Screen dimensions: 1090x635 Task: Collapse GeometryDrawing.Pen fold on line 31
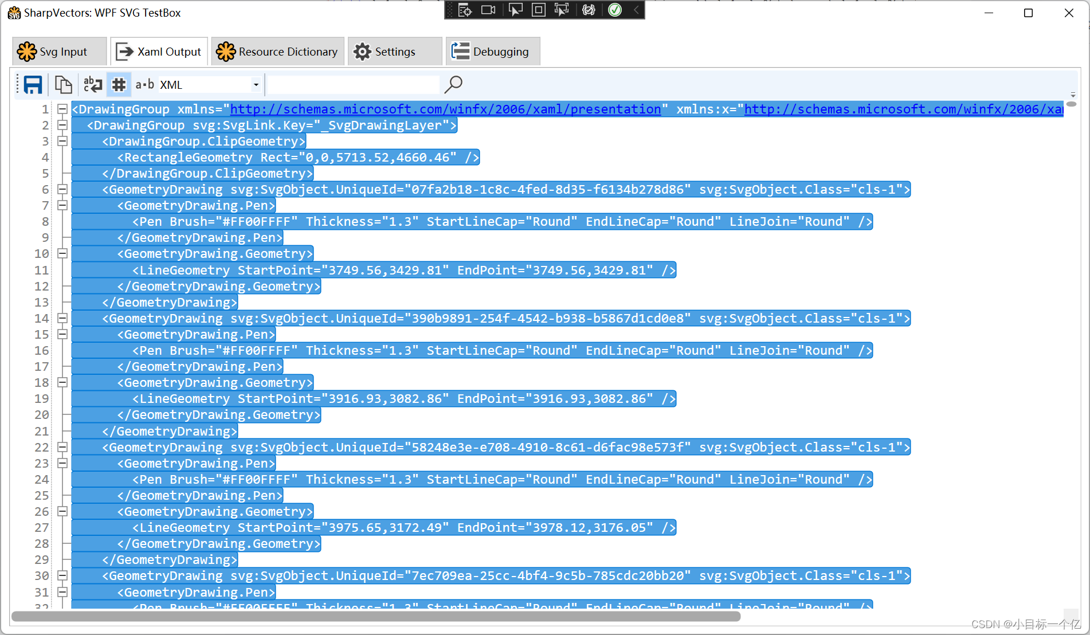click(62, 592)
